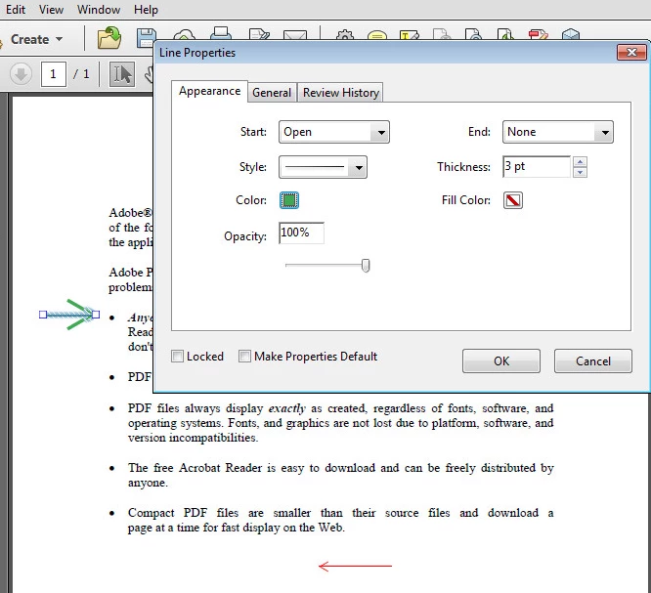Expand the line Style dropdown
Screen dimensions: 651x593
coord(323,167)
